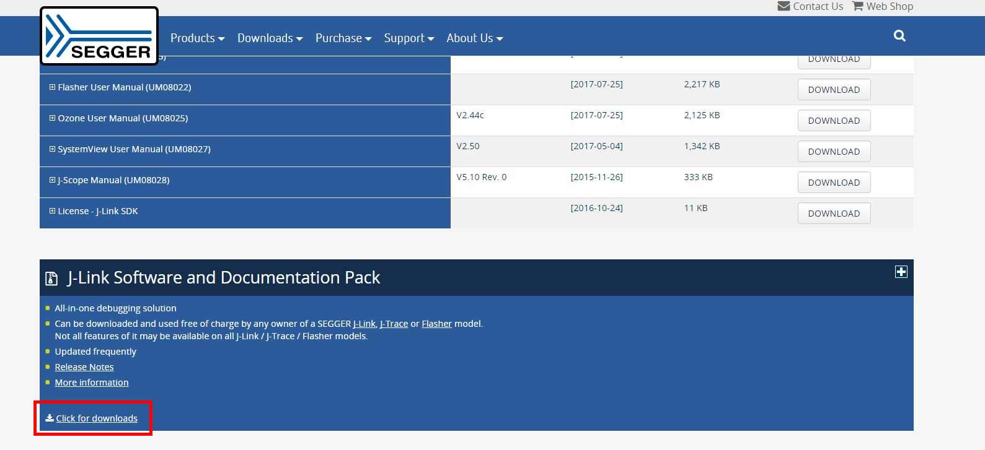
Task: Open the site search magnifier icon
Action: click(899, 36)
